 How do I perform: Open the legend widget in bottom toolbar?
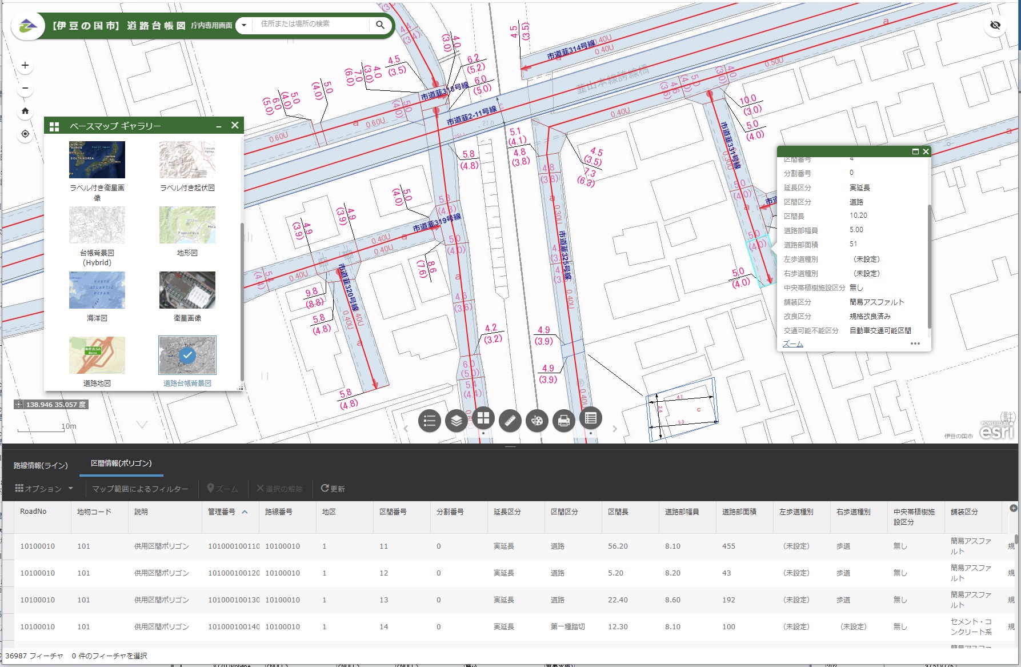[429, 421]
